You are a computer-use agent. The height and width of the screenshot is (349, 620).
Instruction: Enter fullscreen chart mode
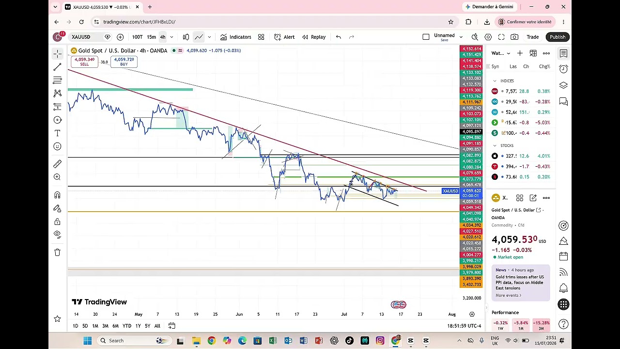[x=501, y=37]
